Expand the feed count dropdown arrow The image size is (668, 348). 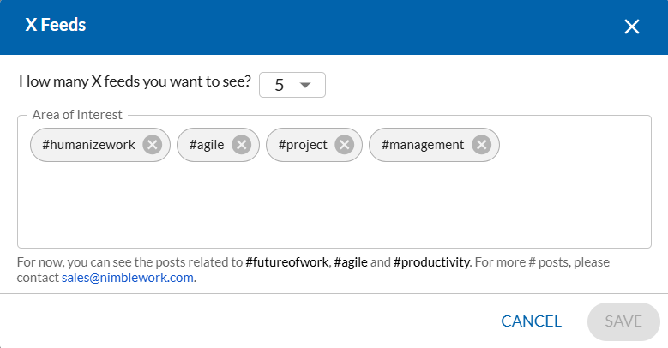point(305,85)
